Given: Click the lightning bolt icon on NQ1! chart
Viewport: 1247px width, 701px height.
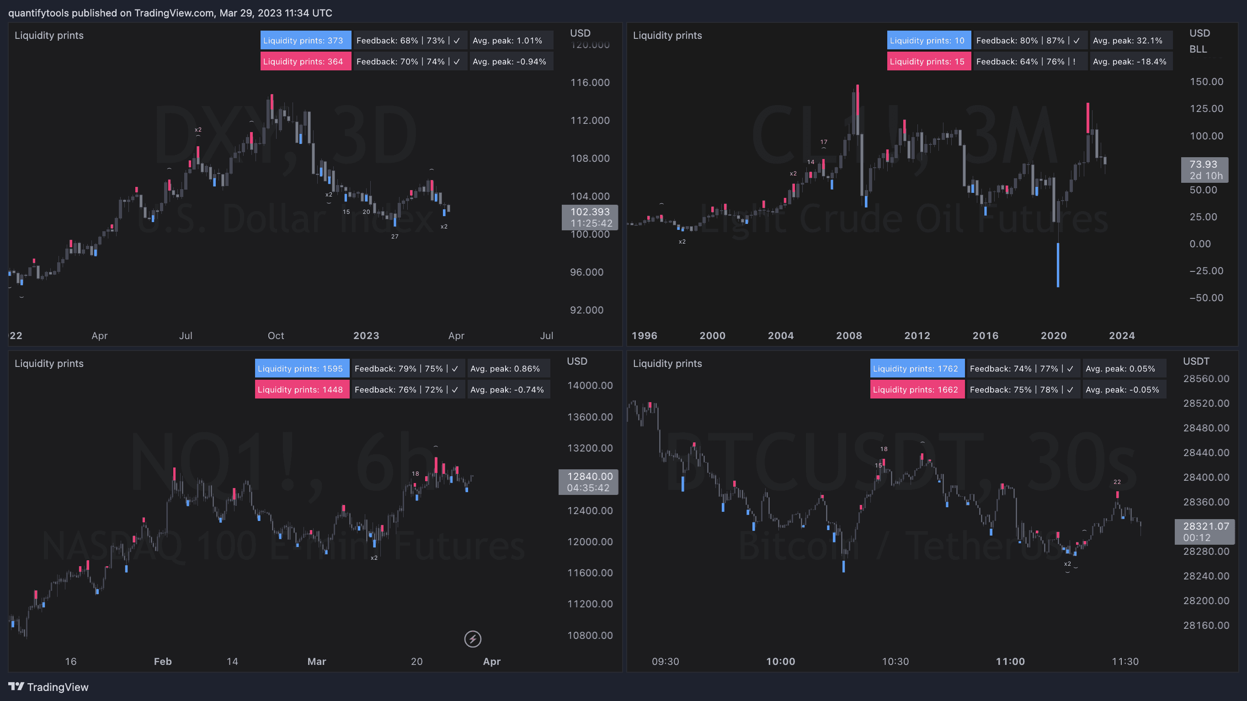Looking at the screenshot, I should coord(473,639).
